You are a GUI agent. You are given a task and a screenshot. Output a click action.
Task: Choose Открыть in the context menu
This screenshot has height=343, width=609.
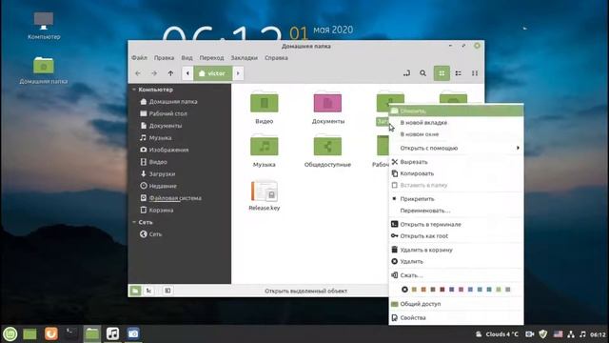pos(456,111)
